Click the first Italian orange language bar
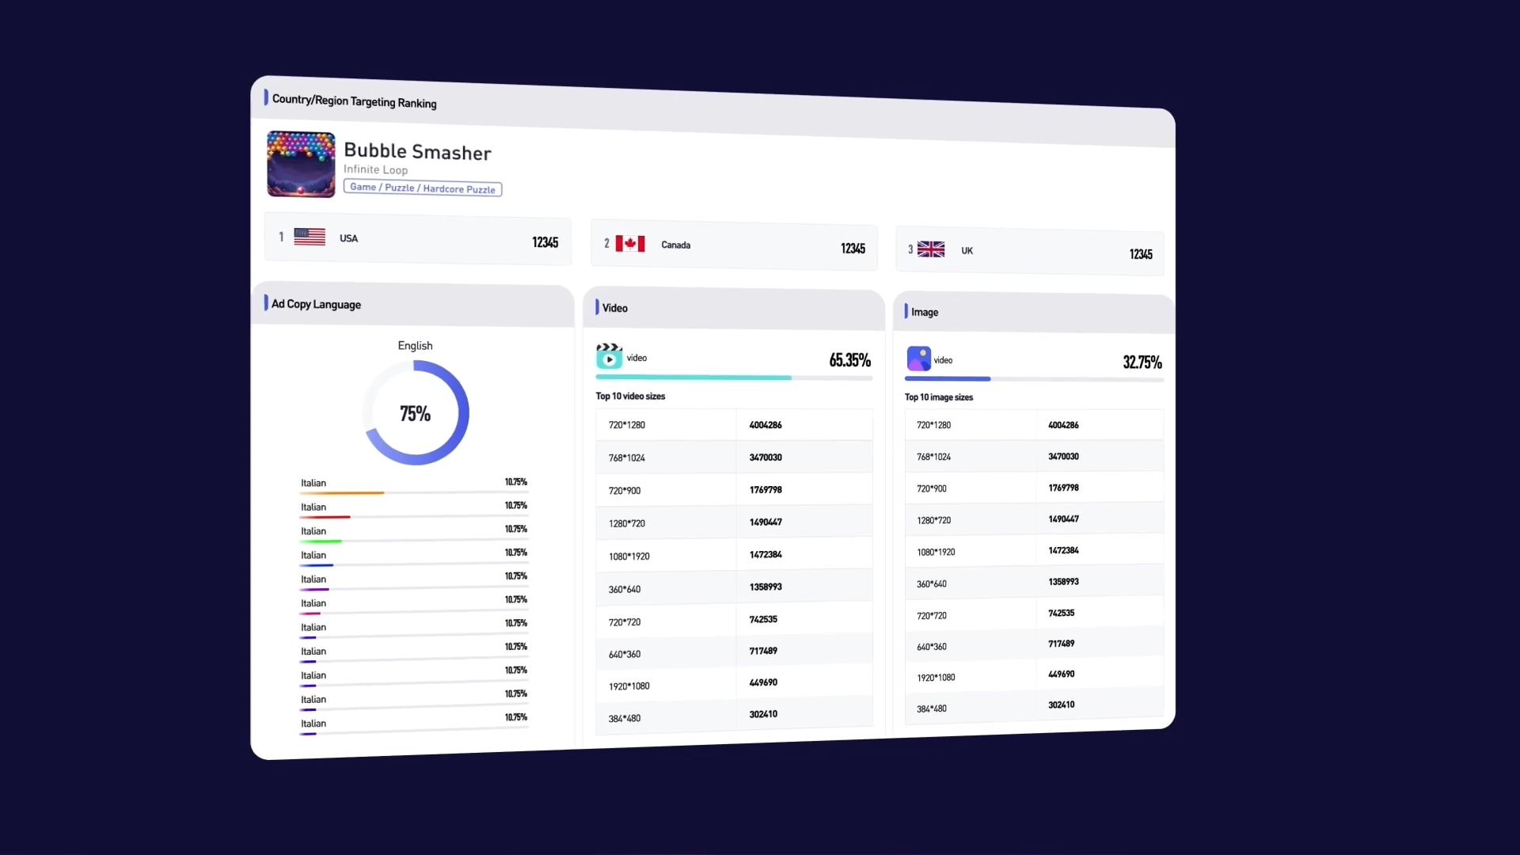This screenshot has width=1520, height=855. [342, 493]
